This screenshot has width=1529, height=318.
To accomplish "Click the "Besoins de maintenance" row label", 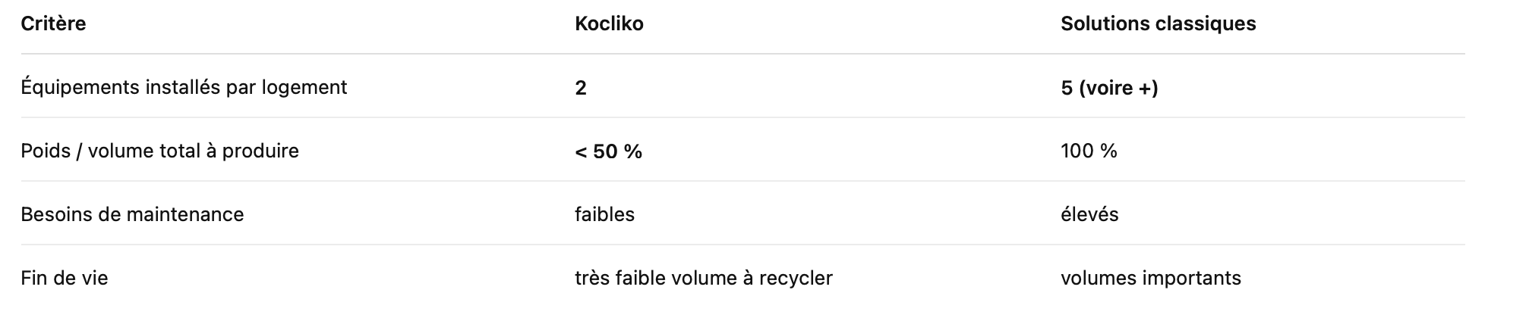I will coord(132,214).
